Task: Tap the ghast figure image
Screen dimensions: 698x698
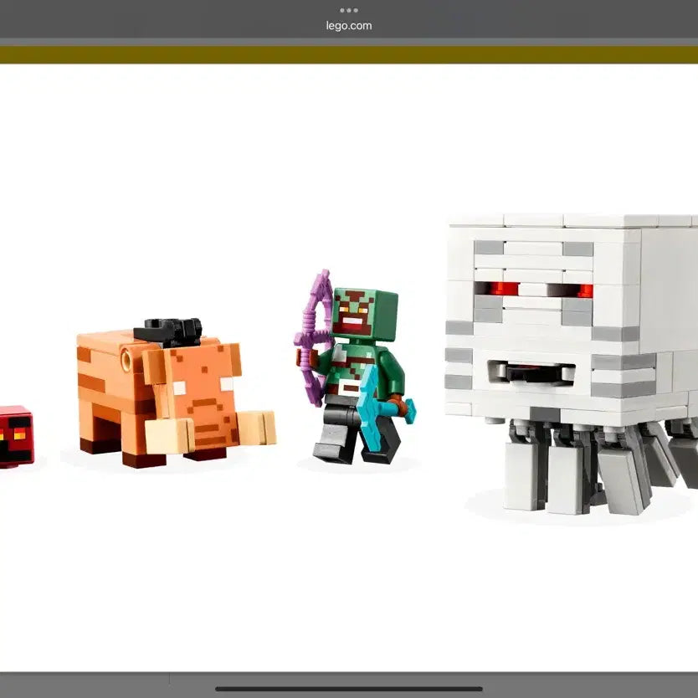Action: (x=572, y=364)
